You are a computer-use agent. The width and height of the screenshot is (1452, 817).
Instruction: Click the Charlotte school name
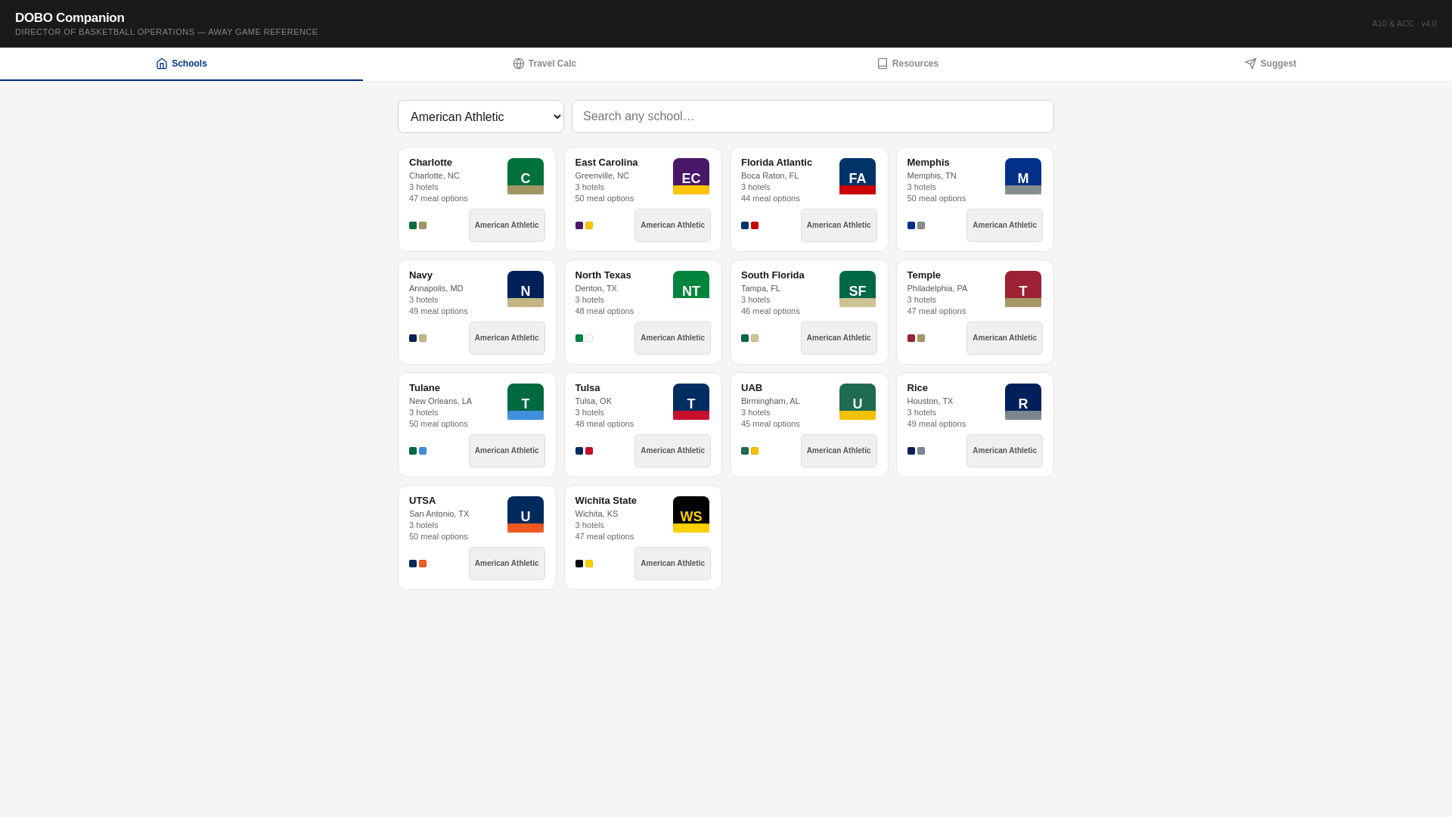[x=430, y=163]
